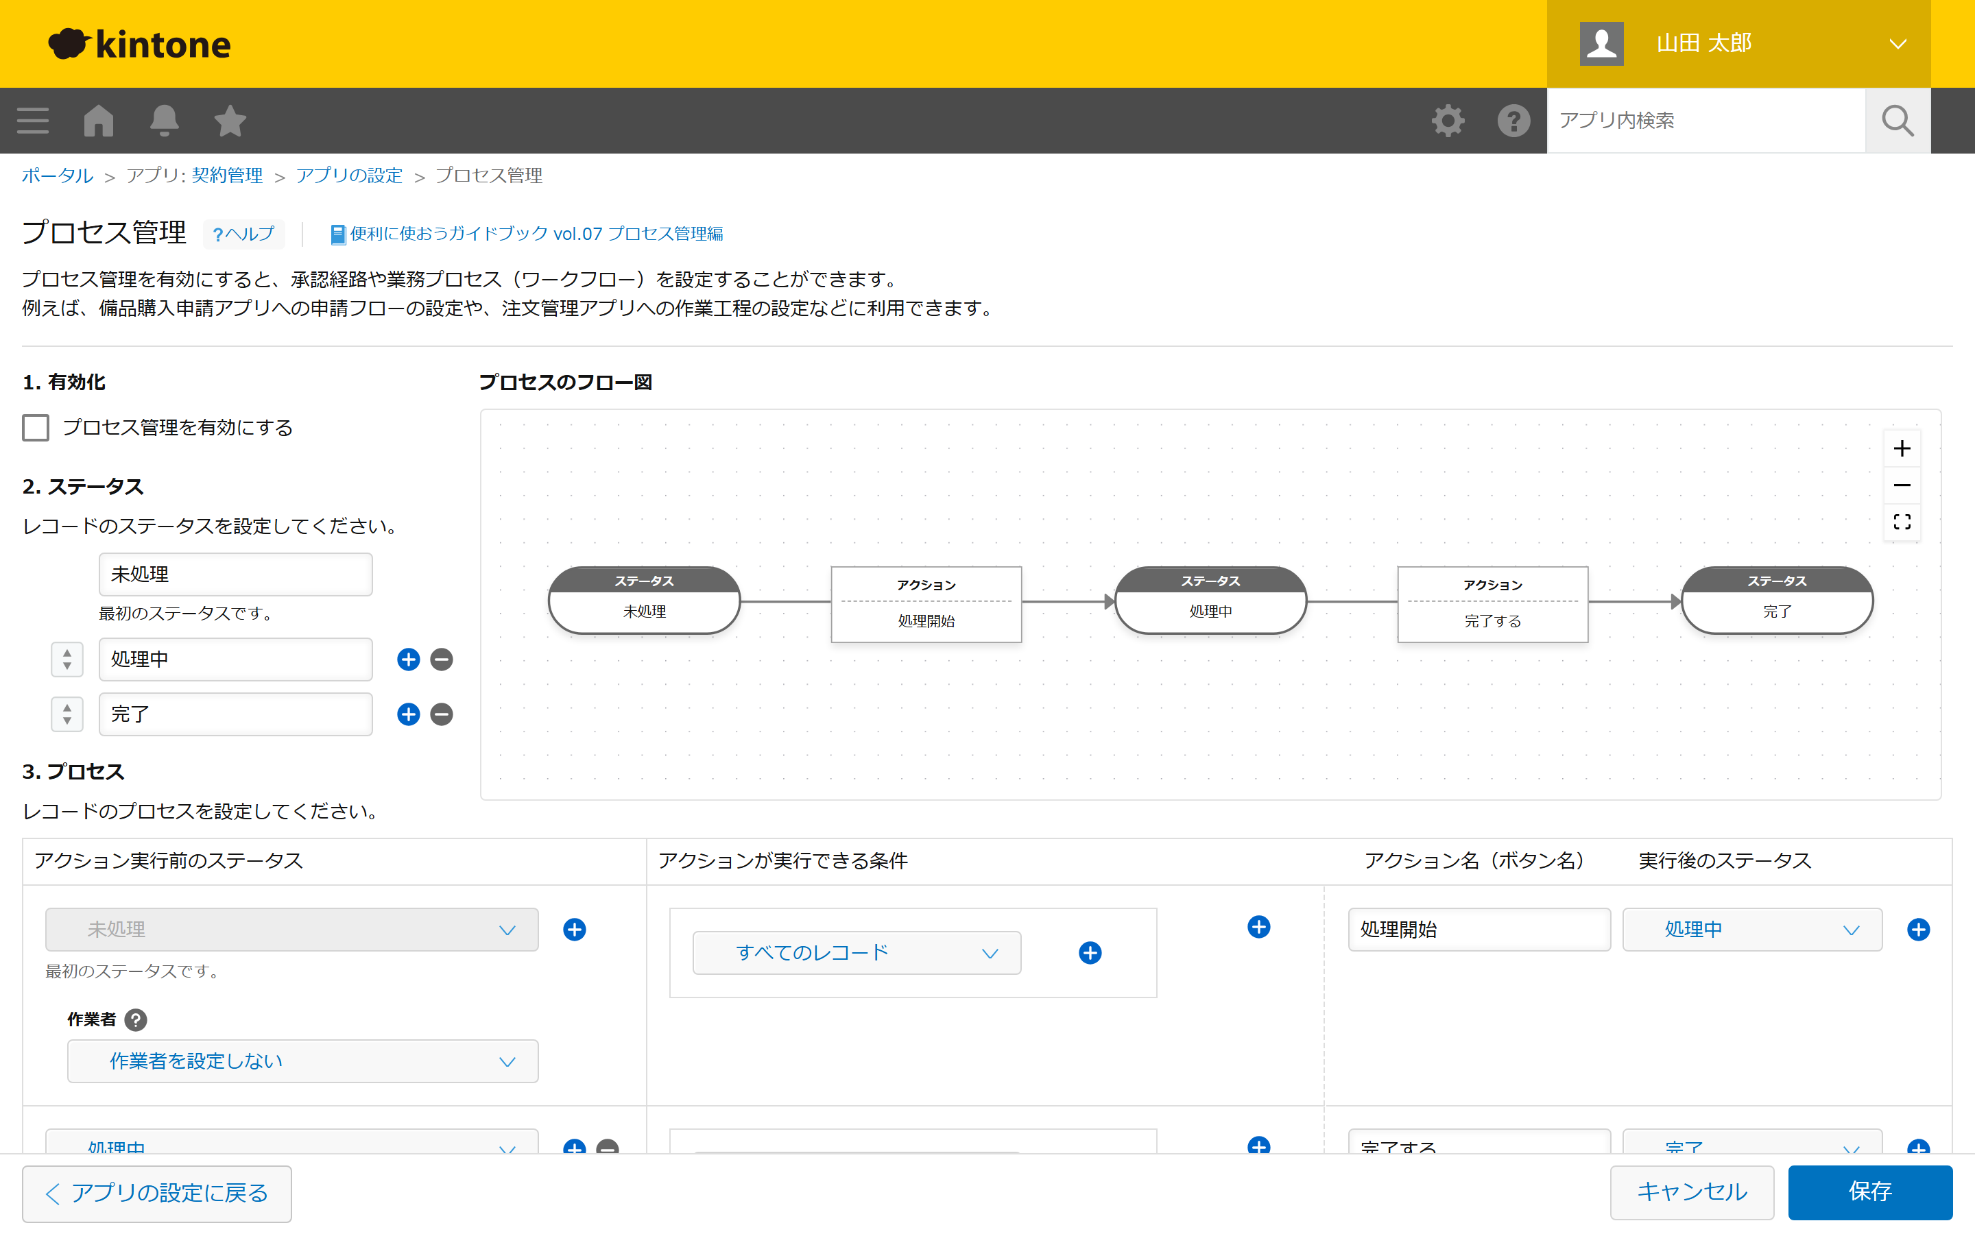This screenshot has width=1975, height=1234.
Task: Open 契約管理 app breadcrumb
Action: pyautogui.click(x=227, y=176)
